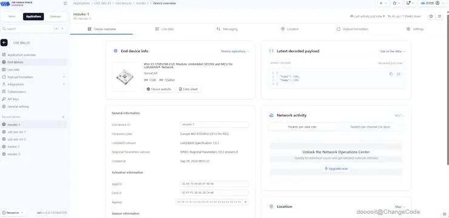This screenshot has width=449, height=218.
Task: Expand the payload code view fullscreen
Action: pos(399,74)
